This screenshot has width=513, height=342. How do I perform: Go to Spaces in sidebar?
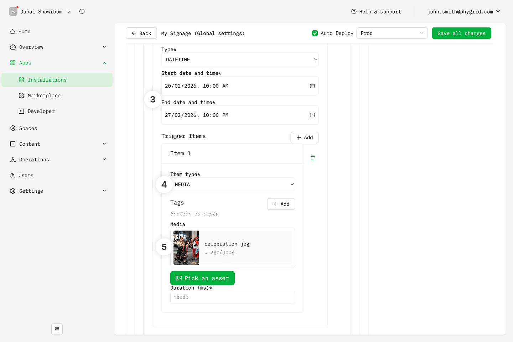[x=28, y=128]
